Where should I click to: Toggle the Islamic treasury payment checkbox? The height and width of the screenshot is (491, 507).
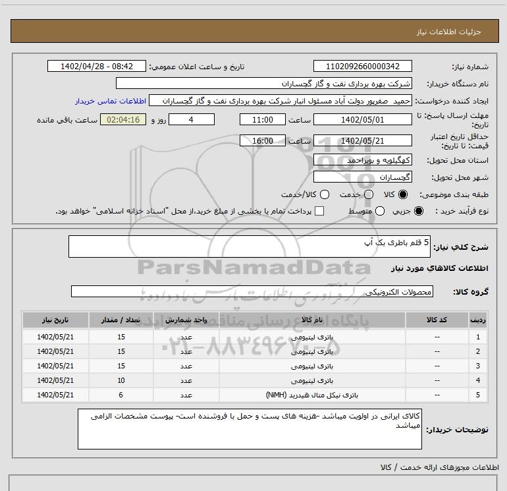tap(319, 211)
